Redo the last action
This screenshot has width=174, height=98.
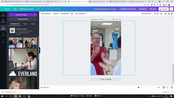pyautogui.click(x=42, y=9)
